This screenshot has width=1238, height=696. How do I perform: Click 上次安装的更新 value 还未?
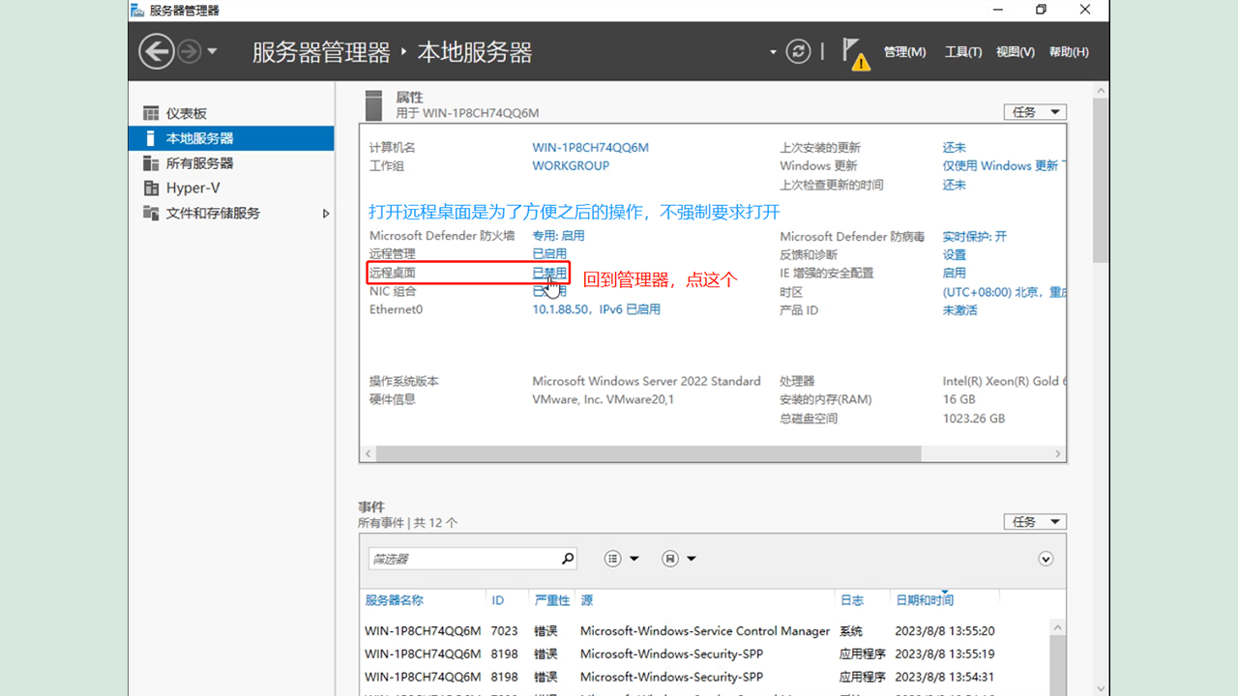954,148
